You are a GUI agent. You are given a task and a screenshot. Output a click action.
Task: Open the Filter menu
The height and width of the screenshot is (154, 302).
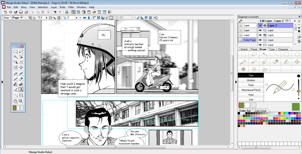(71, 7)
